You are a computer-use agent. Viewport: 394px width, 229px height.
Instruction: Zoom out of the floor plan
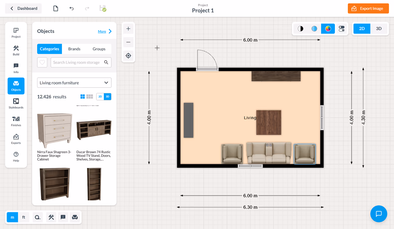click(x=128, y=42)
